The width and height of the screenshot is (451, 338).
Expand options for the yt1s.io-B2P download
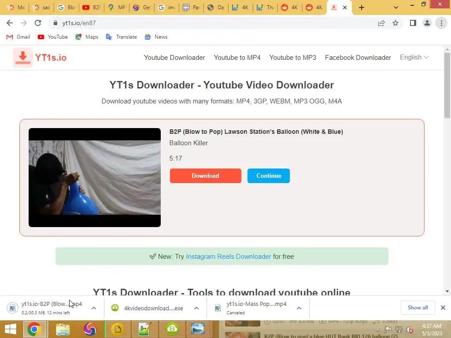click(x=94, y=308)
